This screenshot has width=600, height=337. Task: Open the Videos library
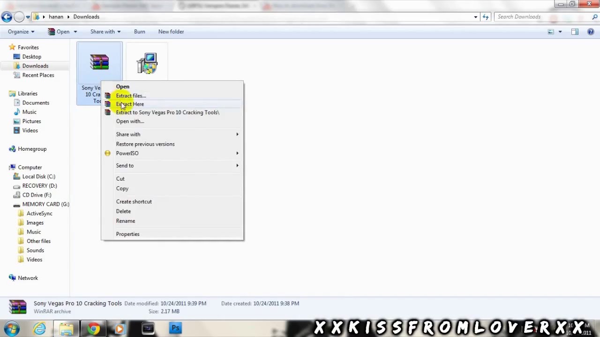point(30,131)
